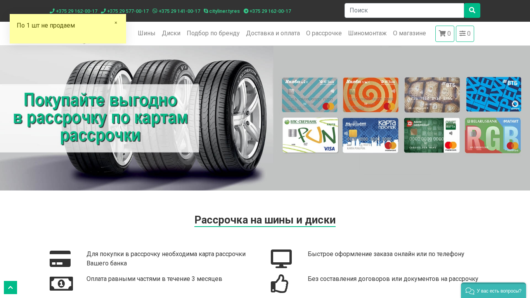The width and height of the screenshot is (530, 298).
Task: Open the shopping cart
Action: pyautogui.click(x=445, y=34)
